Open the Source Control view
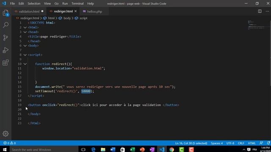 click(x=6, y=38)
